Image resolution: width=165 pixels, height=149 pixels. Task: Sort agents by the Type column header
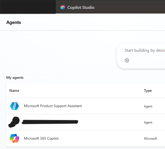[x=148, y=91]
